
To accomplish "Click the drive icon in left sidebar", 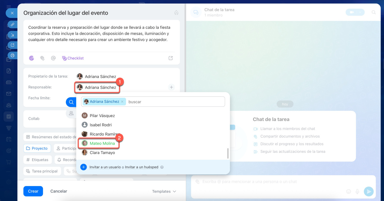I will [9, 82].
